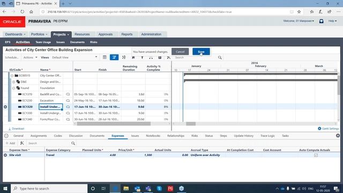Open the Dashboards menu dropdown

(x=16, y=34)
